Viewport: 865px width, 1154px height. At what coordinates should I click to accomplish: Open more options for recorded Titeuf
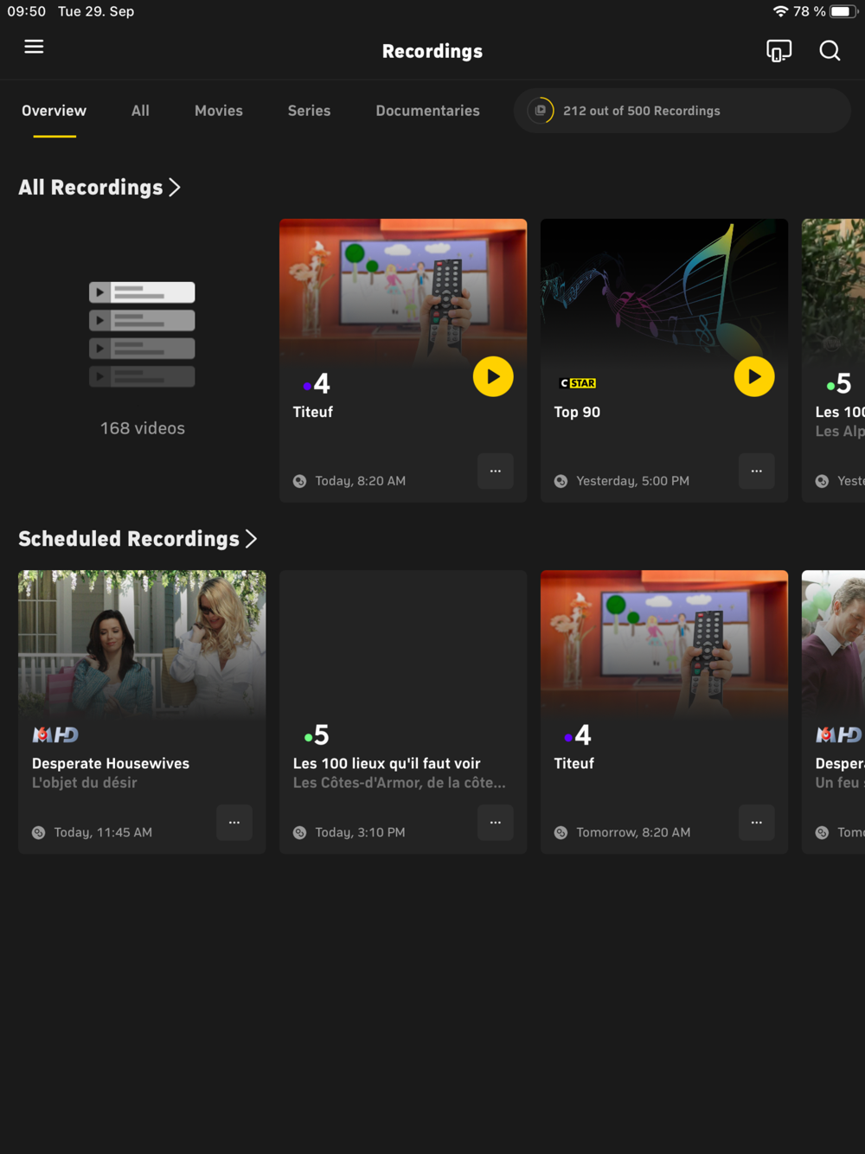496,471
